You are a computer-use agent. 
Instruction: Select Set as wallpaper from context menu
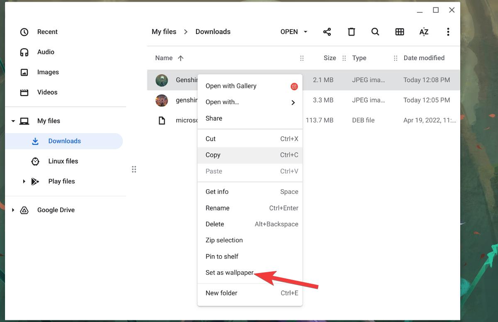click(x=229, y=273)
